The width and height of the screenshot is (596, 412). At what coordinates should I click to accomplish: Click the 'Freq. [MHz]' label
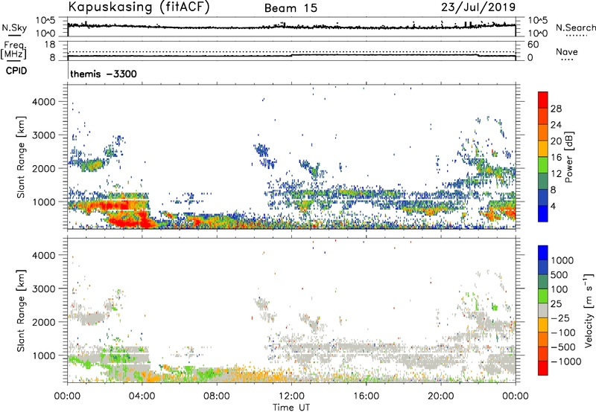pyautogui.click(x=13, y=50)
